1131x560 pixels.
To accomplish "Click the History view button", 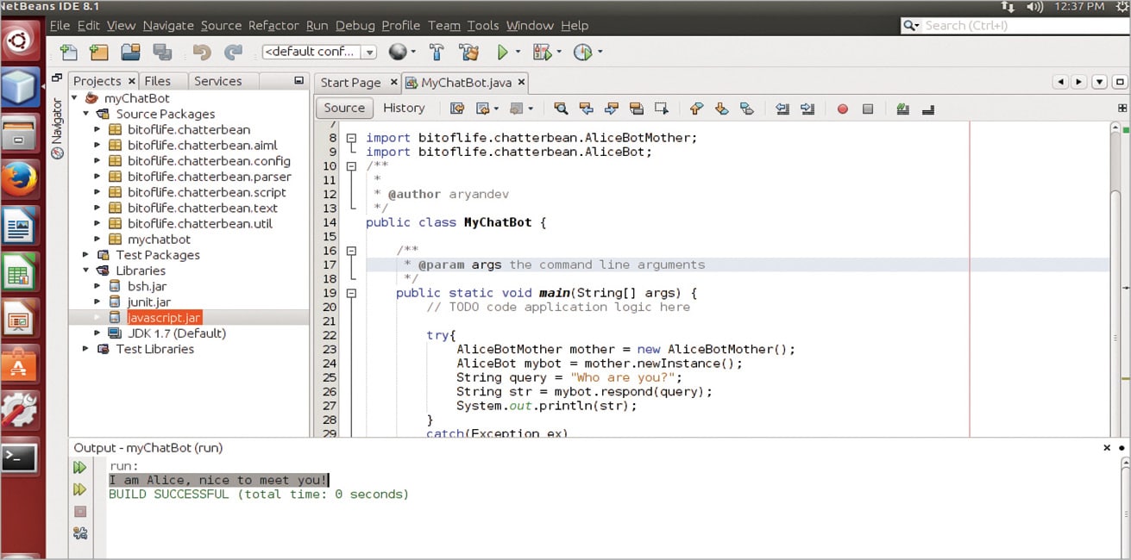I will 404,108.
